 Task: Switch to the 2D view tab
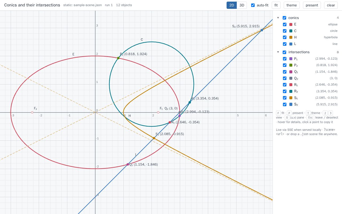232,5
